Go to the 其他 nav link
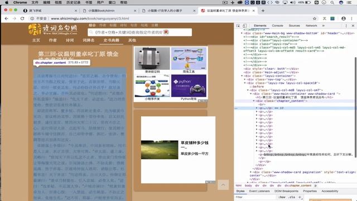This screenshot has height=201, width=357. click(132, 40)
